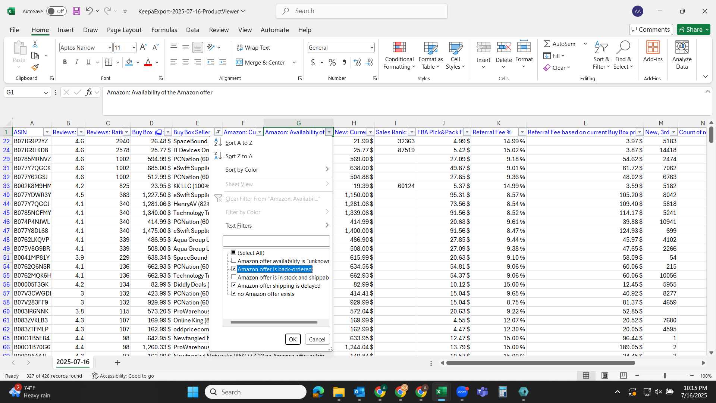716x403 pixels.
Task: Check Amazon offer is in stock and shippable
Action: tap(234, 277)
